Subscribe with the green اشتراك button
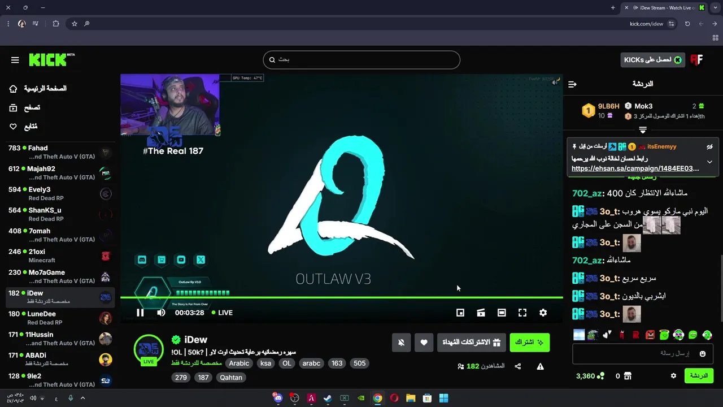This screenshot has height=407, width=723. click(x=529, y=343)
